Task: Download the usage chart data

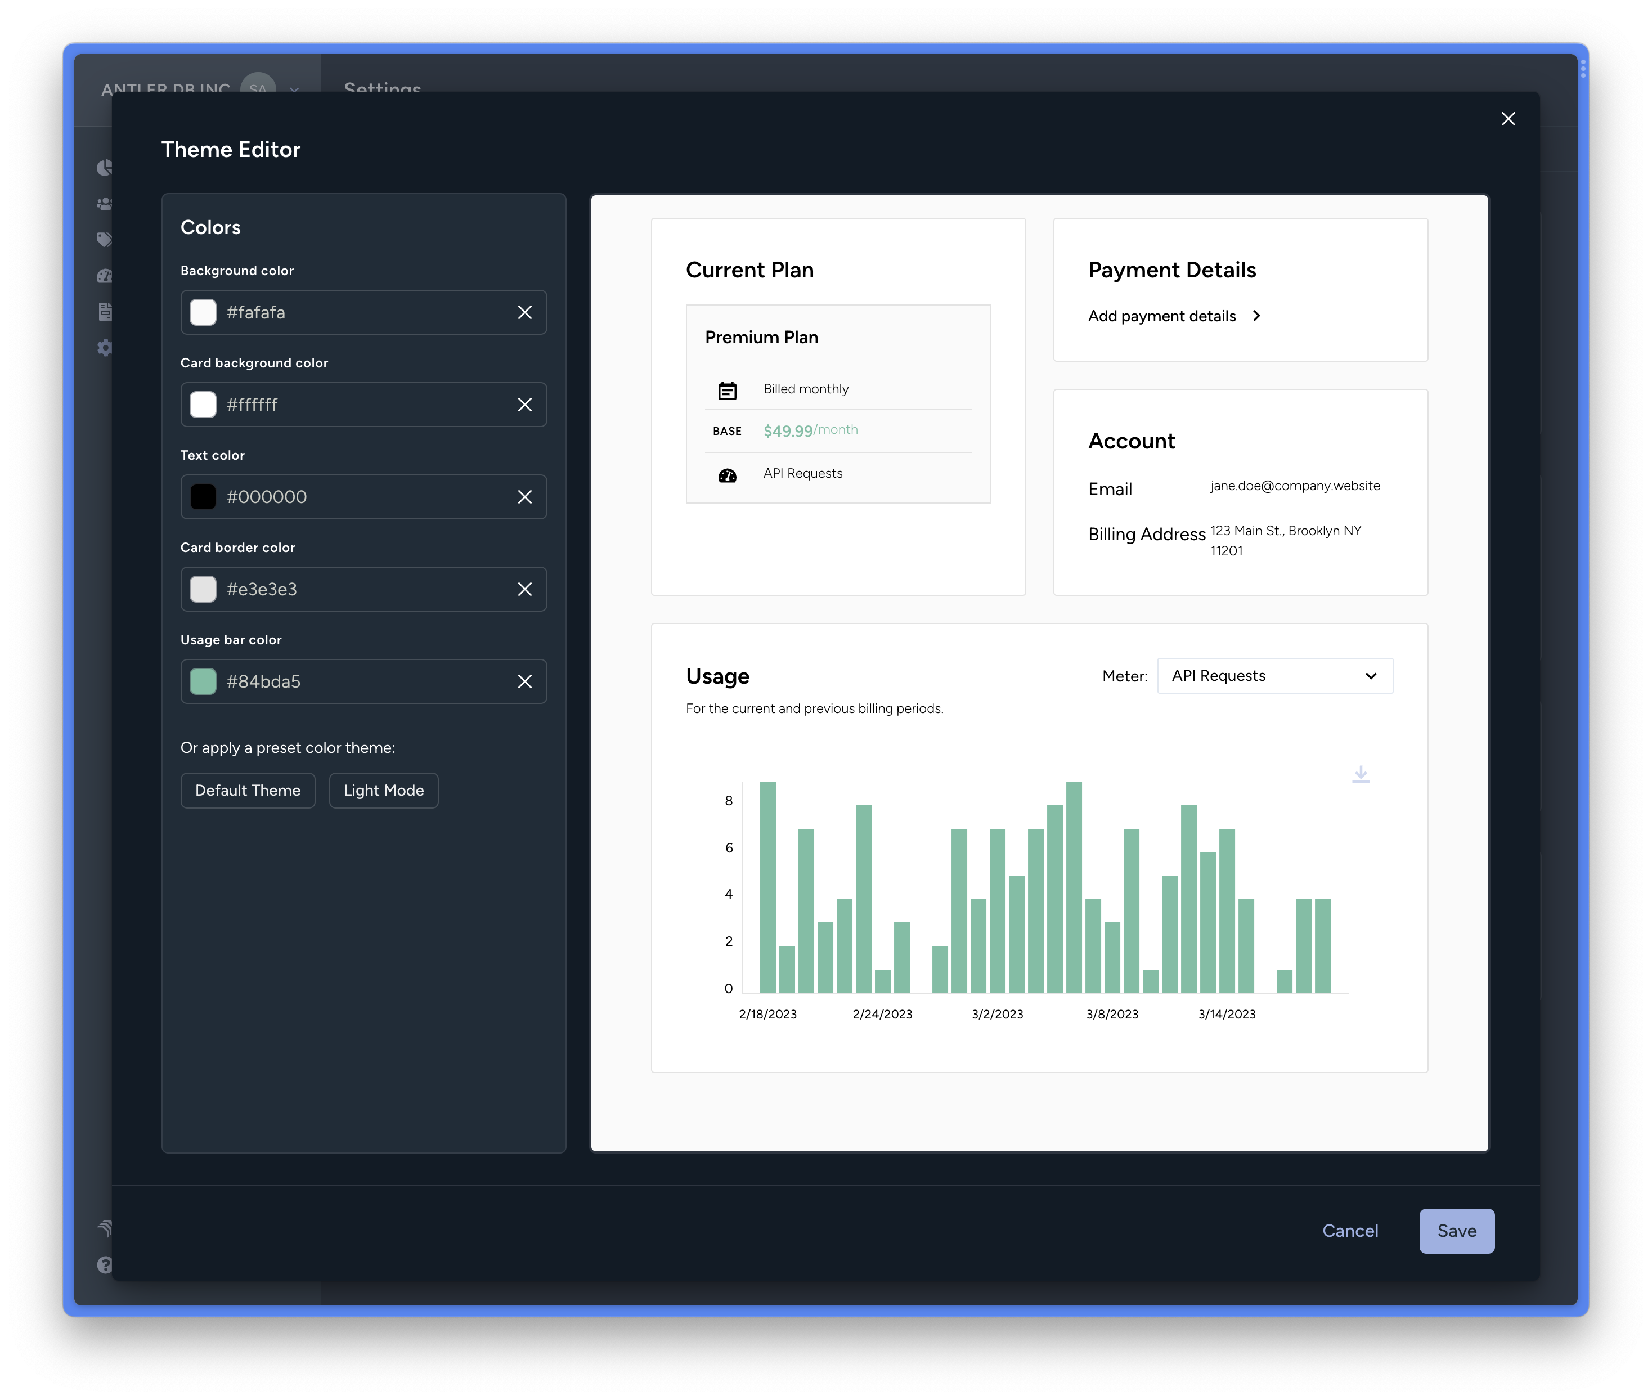Action: point(1361,774)
